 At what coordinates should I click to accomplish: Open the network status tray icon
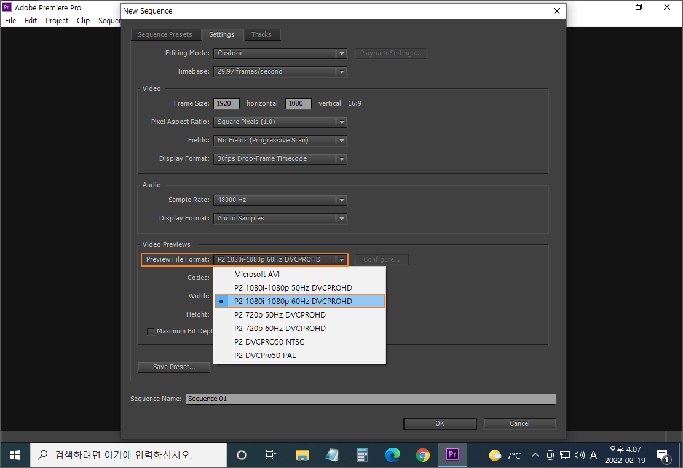coord(565,455)
